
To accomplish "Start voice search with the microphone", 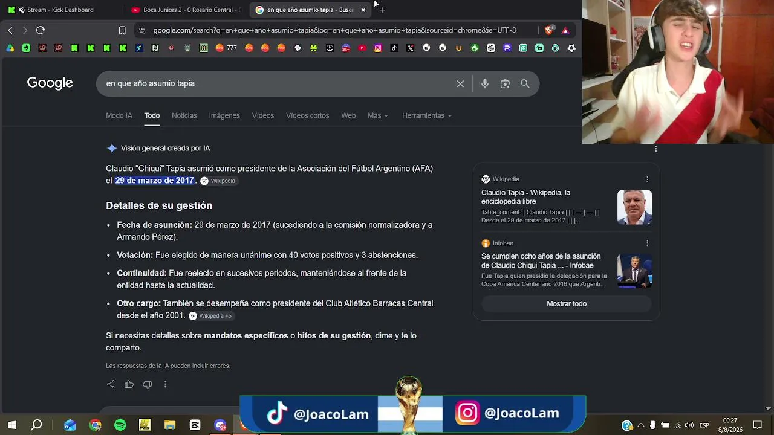I will pyautogui.click(x=485, y=84).
